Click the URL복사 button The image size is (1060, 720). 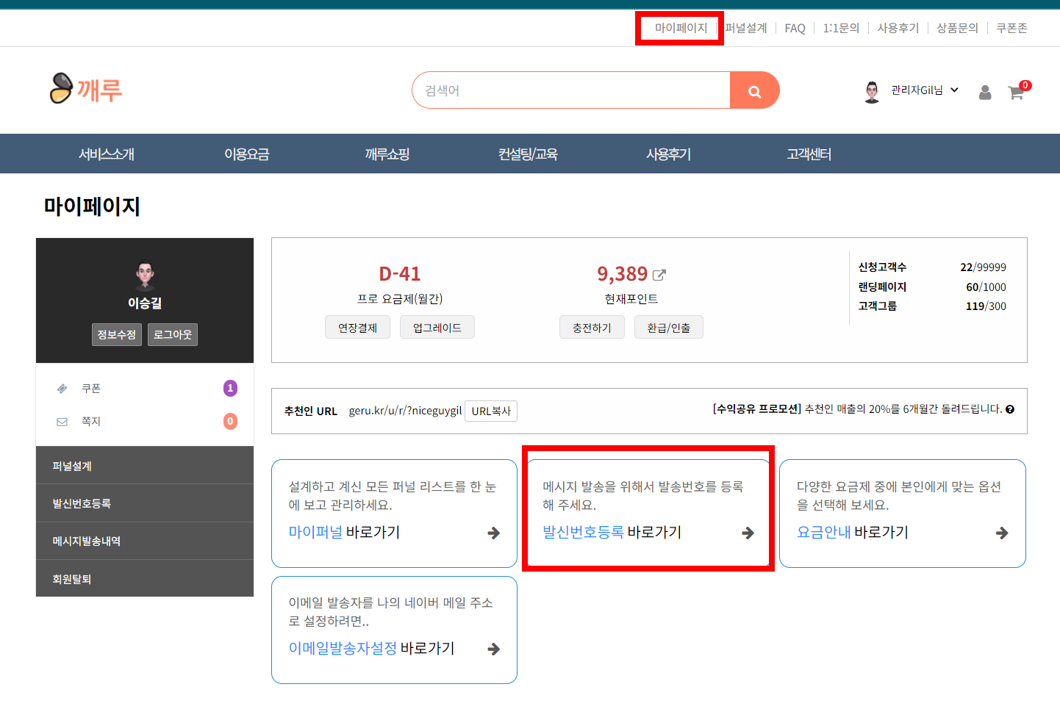point(491,411)
